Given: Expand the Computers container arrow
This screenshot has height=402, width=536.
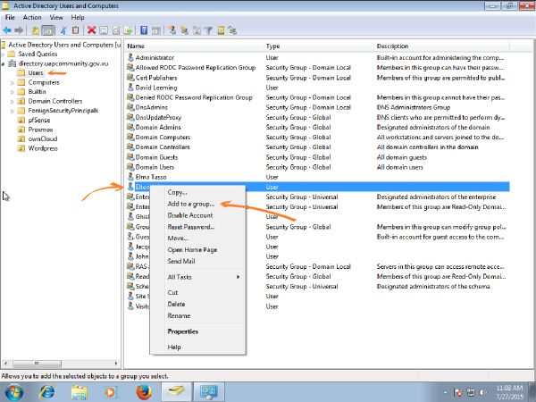Looking at the screenshot, I should point(13,83).
